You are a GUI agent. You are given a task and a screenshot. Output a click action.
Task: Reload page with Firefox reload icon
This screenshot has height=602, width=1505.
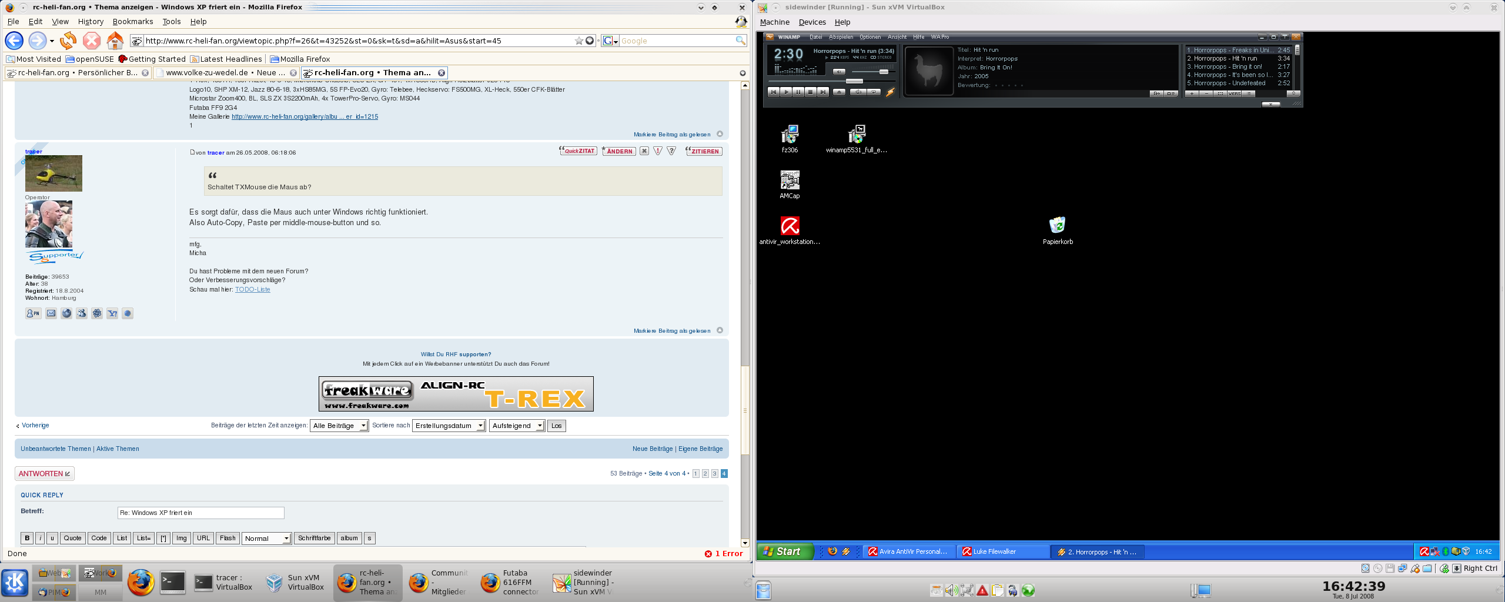pyautogui.click(x=68, y=41)
